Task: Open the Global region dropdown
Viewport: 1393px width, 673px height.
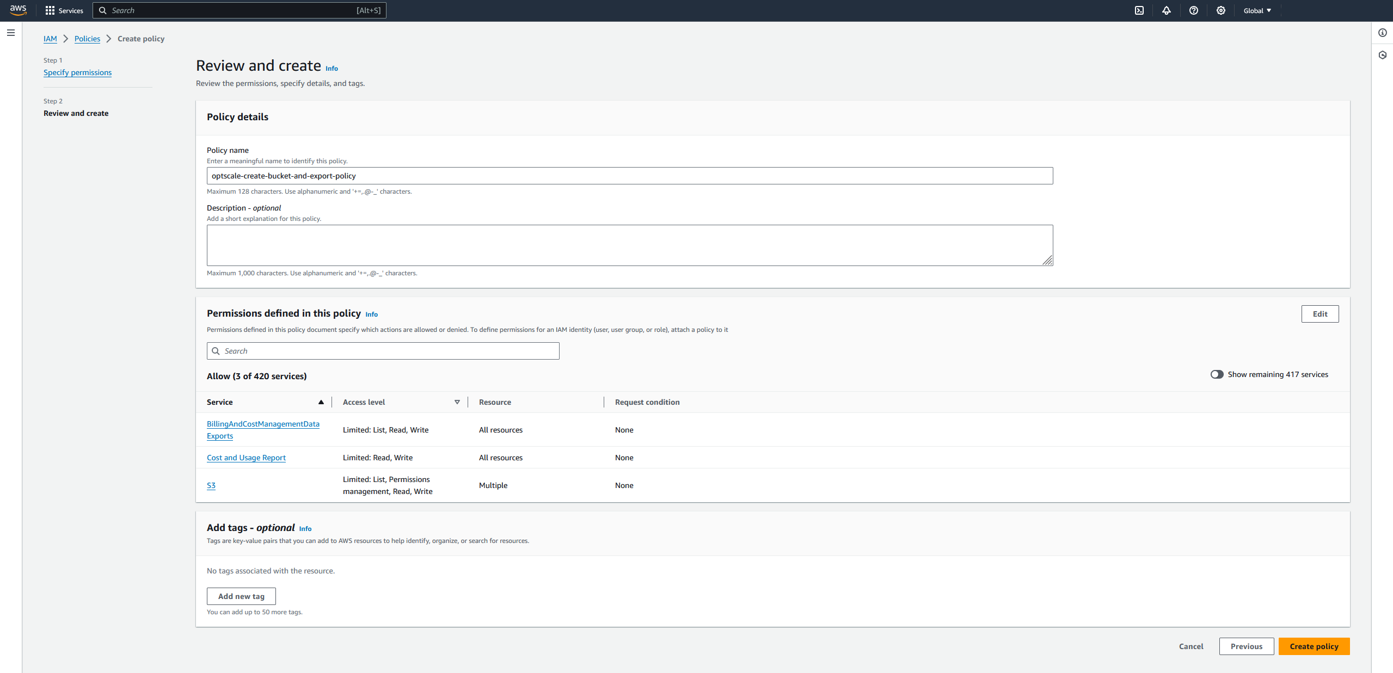Action: (1257, 10)
